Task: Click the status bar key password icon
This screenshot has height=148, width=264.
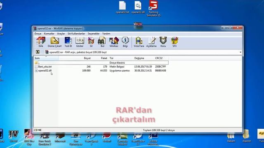Action: [x=40, y=130]
